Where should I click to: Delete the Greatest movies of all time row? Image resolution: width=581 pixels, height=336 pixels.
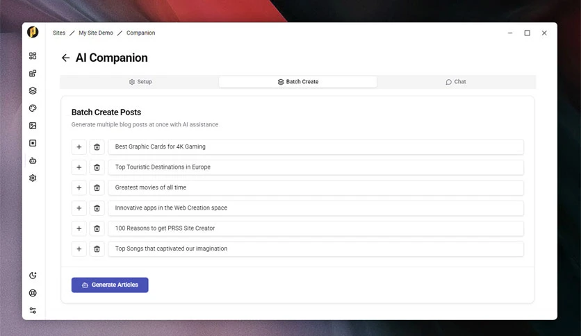(97, 187)
